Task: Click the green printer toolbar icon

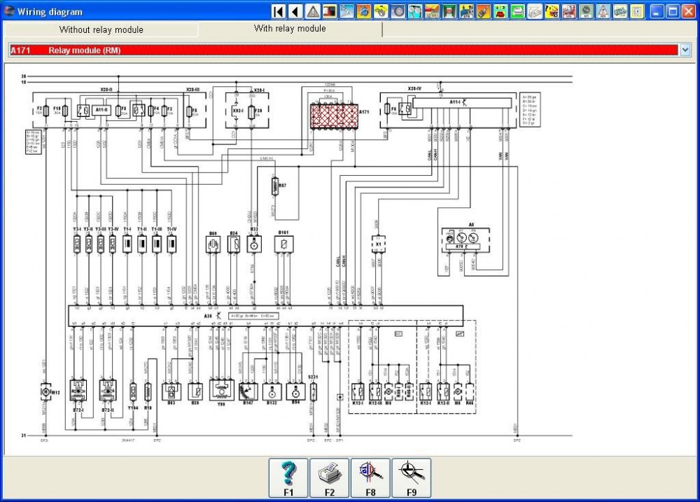Action: [x=518, y=12]
